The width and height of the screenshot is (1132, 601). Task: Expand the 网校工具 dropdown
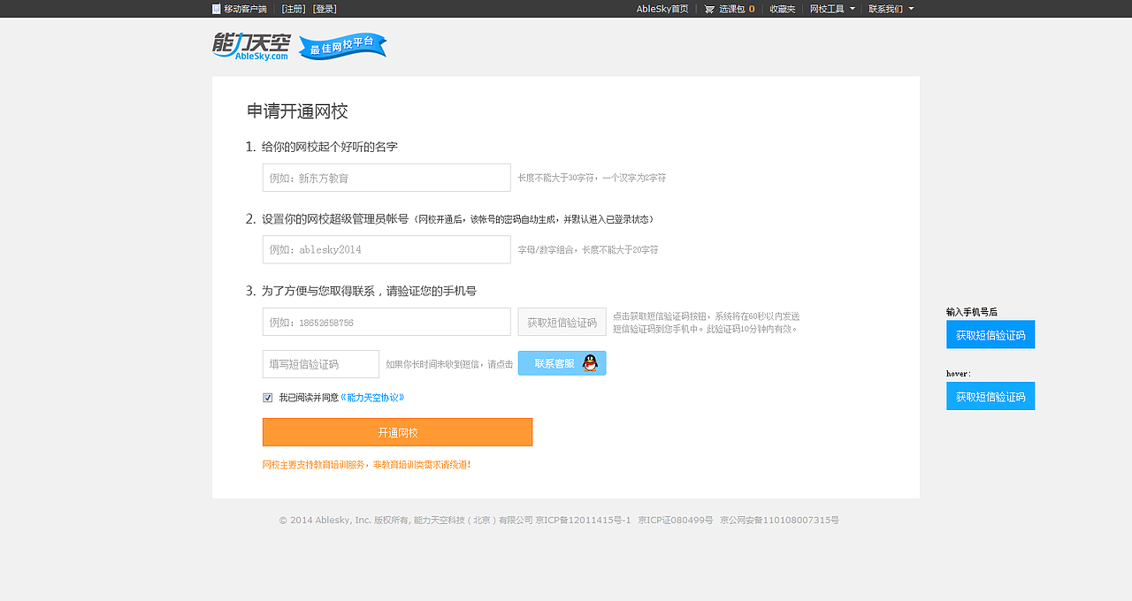(x=828, y=8)
